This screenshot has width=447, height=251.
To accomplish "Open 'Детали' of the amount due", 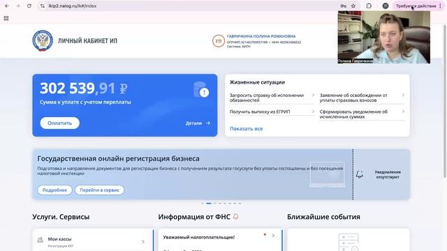I will [198, 123].
